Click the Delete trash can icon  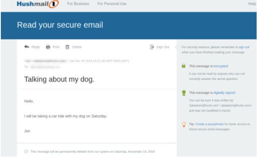click(68, 47)
